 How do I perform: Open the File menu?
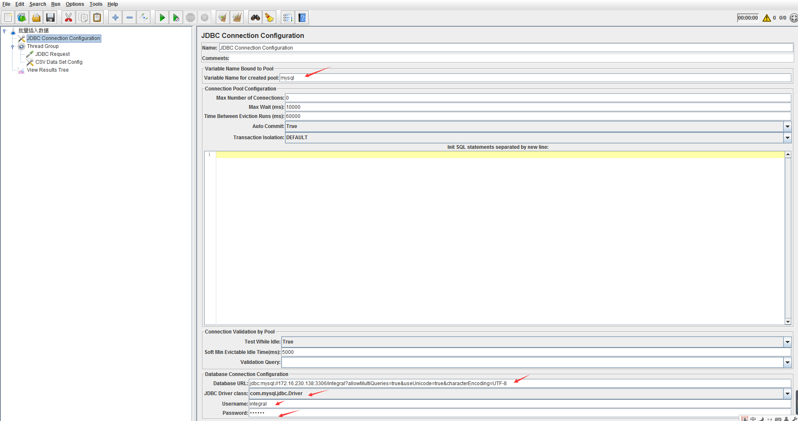click(6, 4)
